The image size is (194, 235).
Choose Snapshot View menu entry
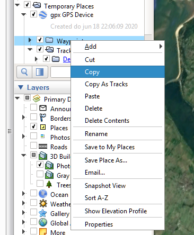pyautogui.click(x=118, y=186)
